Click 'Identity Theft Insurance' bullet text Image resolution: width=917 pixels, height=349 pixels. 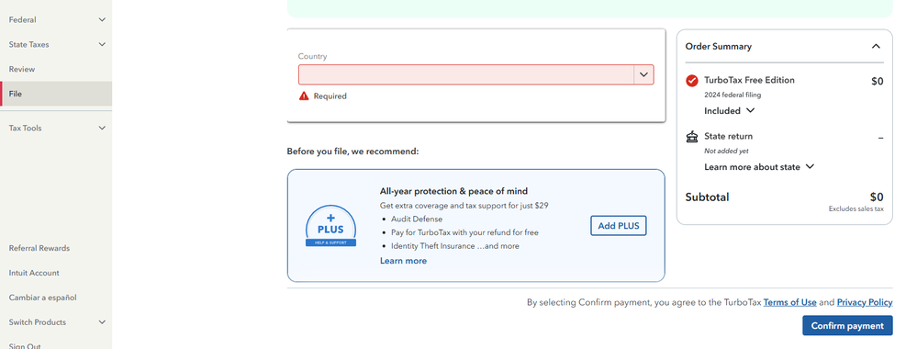click(432, 246)
